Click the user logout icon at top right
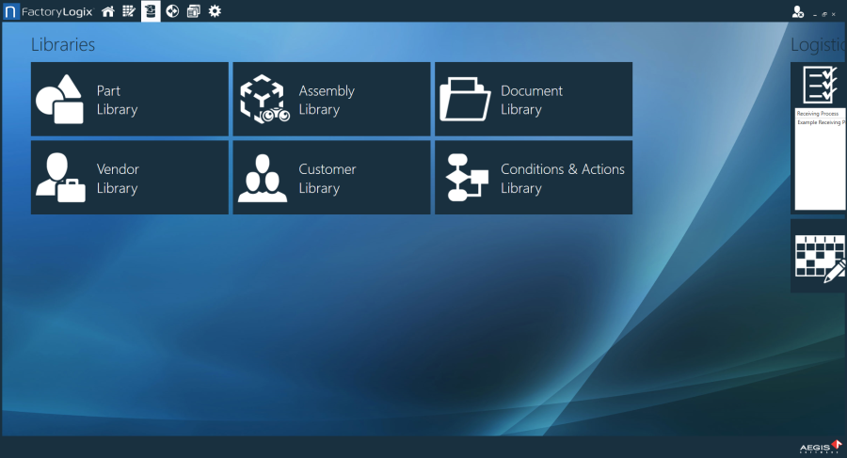Screen dimensions: 847x458 [798, 12]
